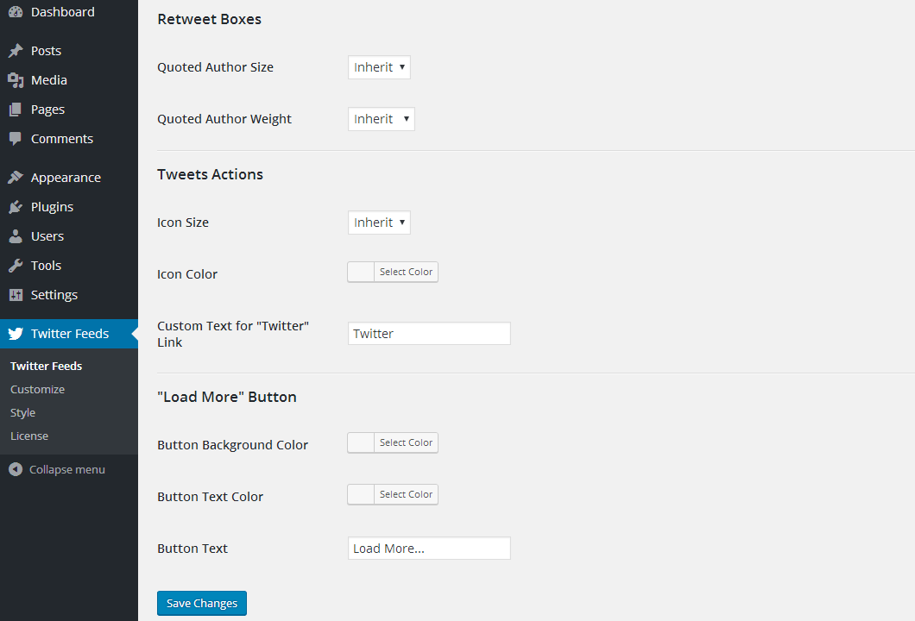The image size is (915, 621).
Task: Open the Quoted Author Weight dropdown
Action: (381, 119)
